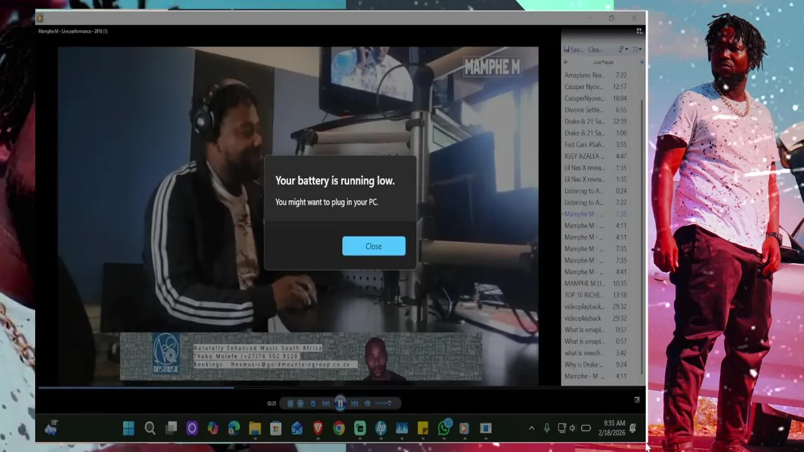Select 'Listening to A...' 0:24 track
The height and width of the screenshot is (452, 804).
(x=595, y=191)
